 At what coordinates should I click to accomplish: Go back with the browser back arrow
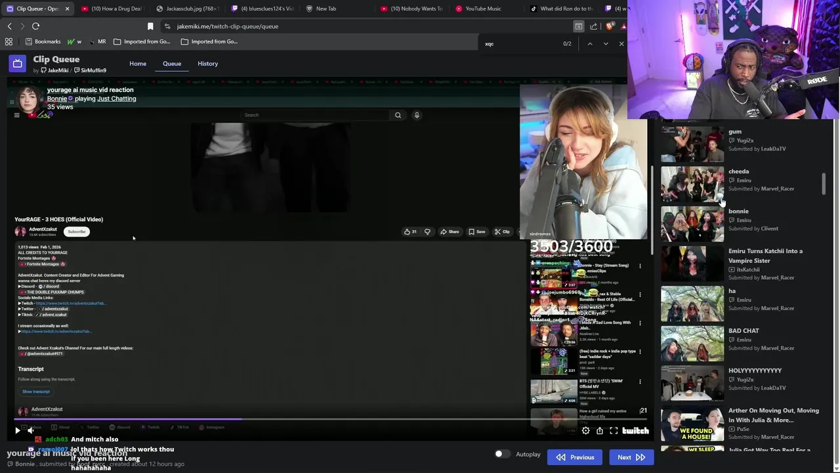pos(9,26)
